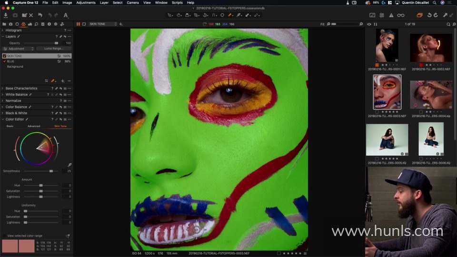Click the Import images icon
This screenshot has height=257, width=457.
pos(6,15)
